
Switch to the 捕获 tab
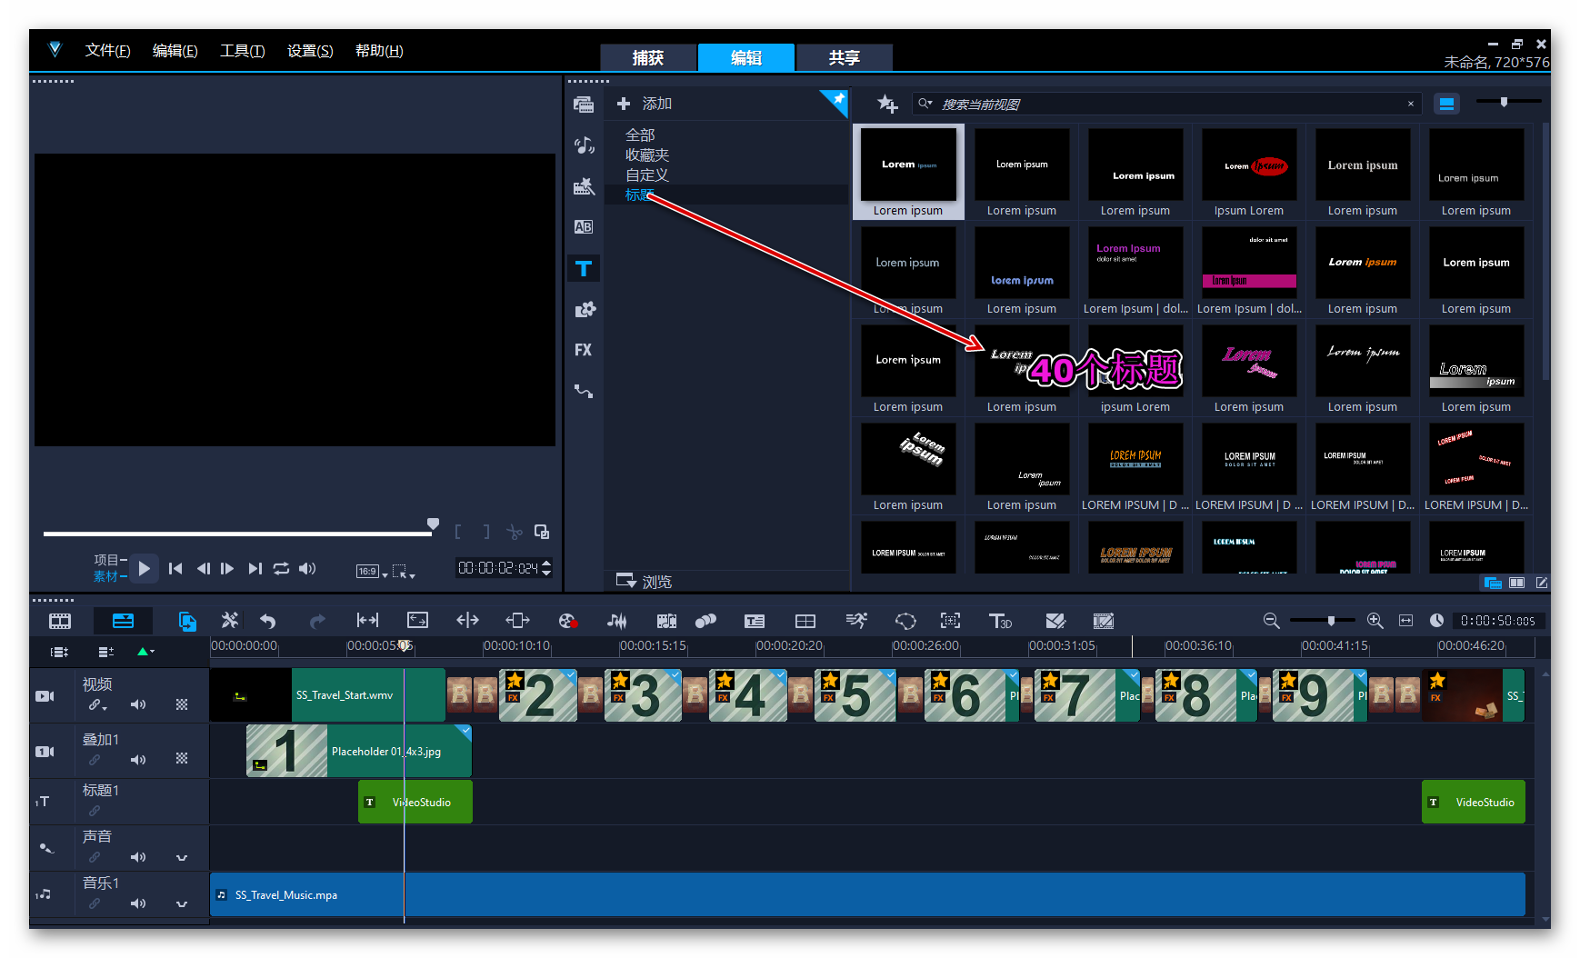[648, 57]
